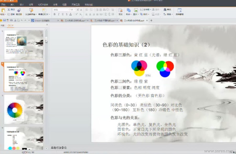
Task: Click the Save floppy disk icon
Action: (4, 20)
